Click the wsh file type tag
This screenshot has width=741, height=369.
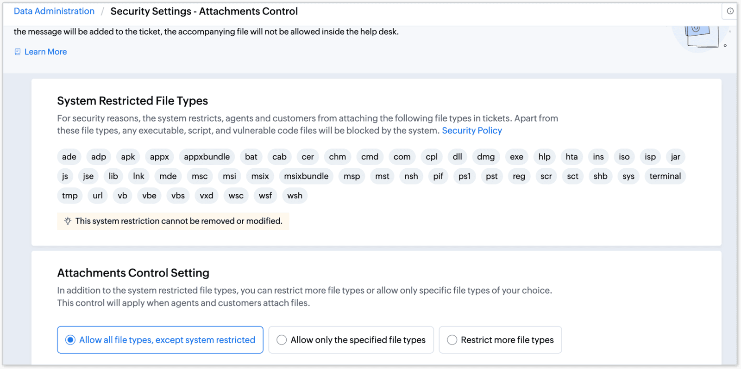click(295, 196)
